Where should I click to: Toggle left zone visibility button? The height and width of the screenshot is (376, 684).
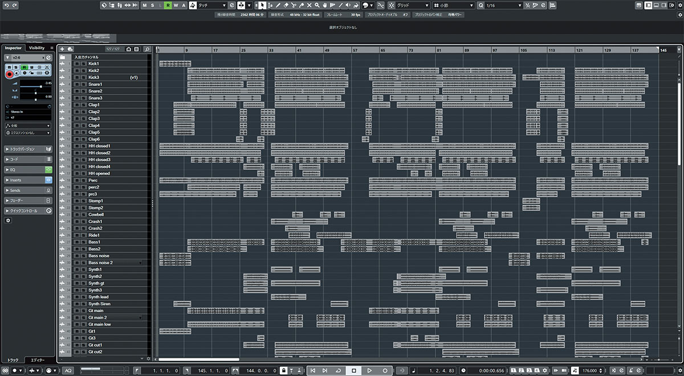click(x=649, y=5)
